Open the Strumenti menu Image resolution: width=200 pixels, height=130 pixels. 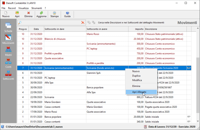(37, 8)
